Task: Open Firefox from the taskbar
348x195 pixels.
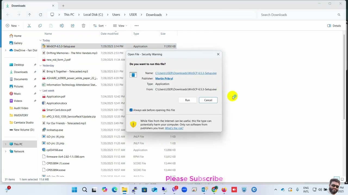Action: [224, 190]
